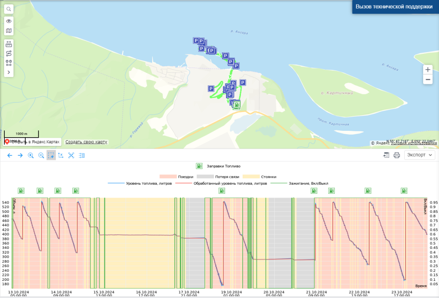Click the axis reset tool icon
This screenshot has height=298, width=439.
[x=61, y=155]
